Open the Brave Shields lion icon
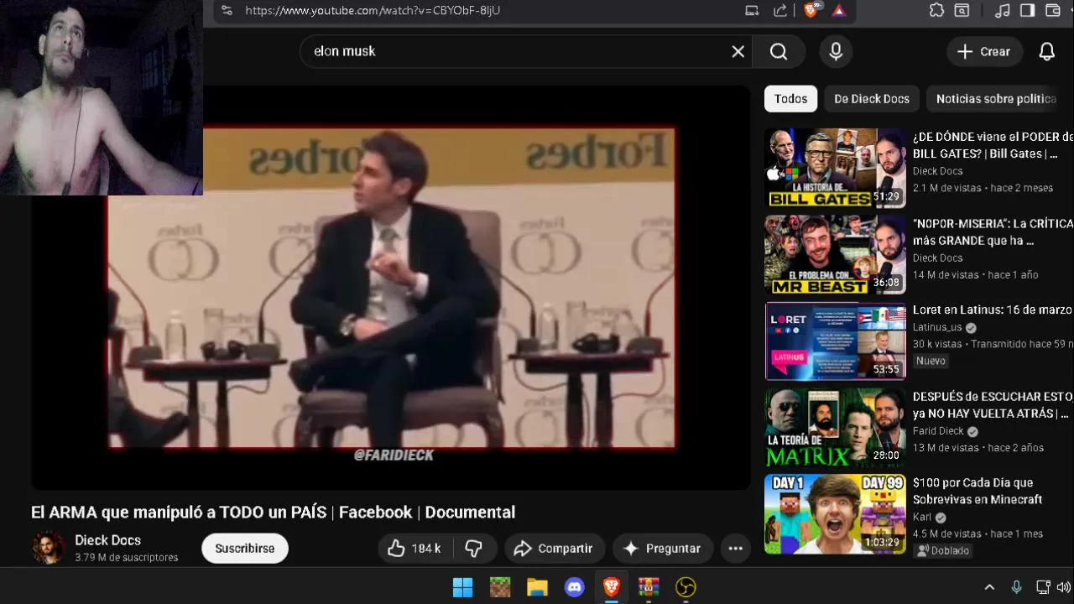1074x604 pixels. coord(811,10)
